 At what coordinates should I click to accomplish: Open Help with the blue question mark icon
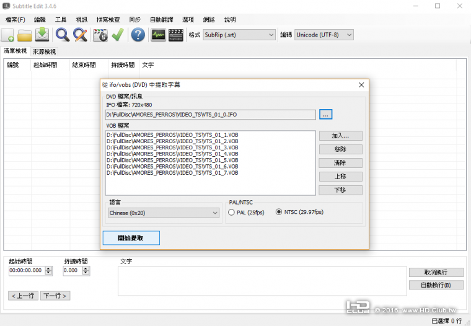[x=138, y=35]
